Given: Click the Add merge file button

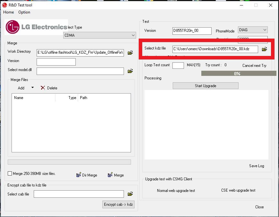Looking at the screenshot, I should tap(21, 88).
